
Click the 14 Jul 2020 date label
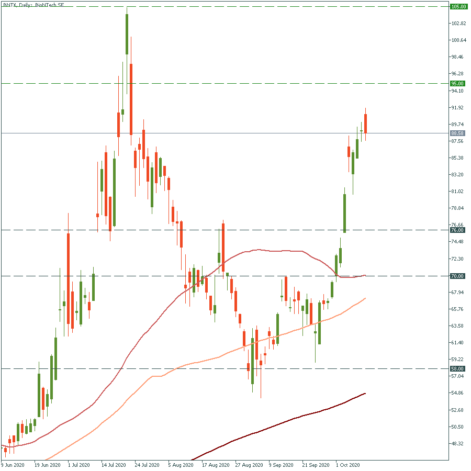[114, 465]
